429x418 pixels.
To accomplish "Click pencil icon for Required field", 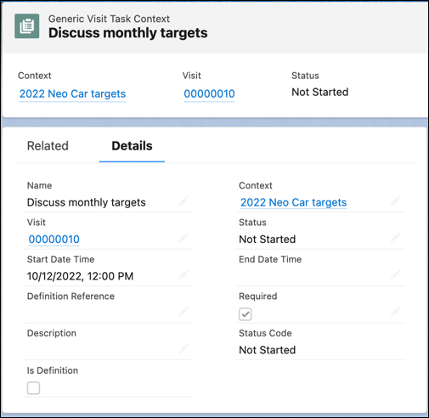I will [x=396, y=312].
